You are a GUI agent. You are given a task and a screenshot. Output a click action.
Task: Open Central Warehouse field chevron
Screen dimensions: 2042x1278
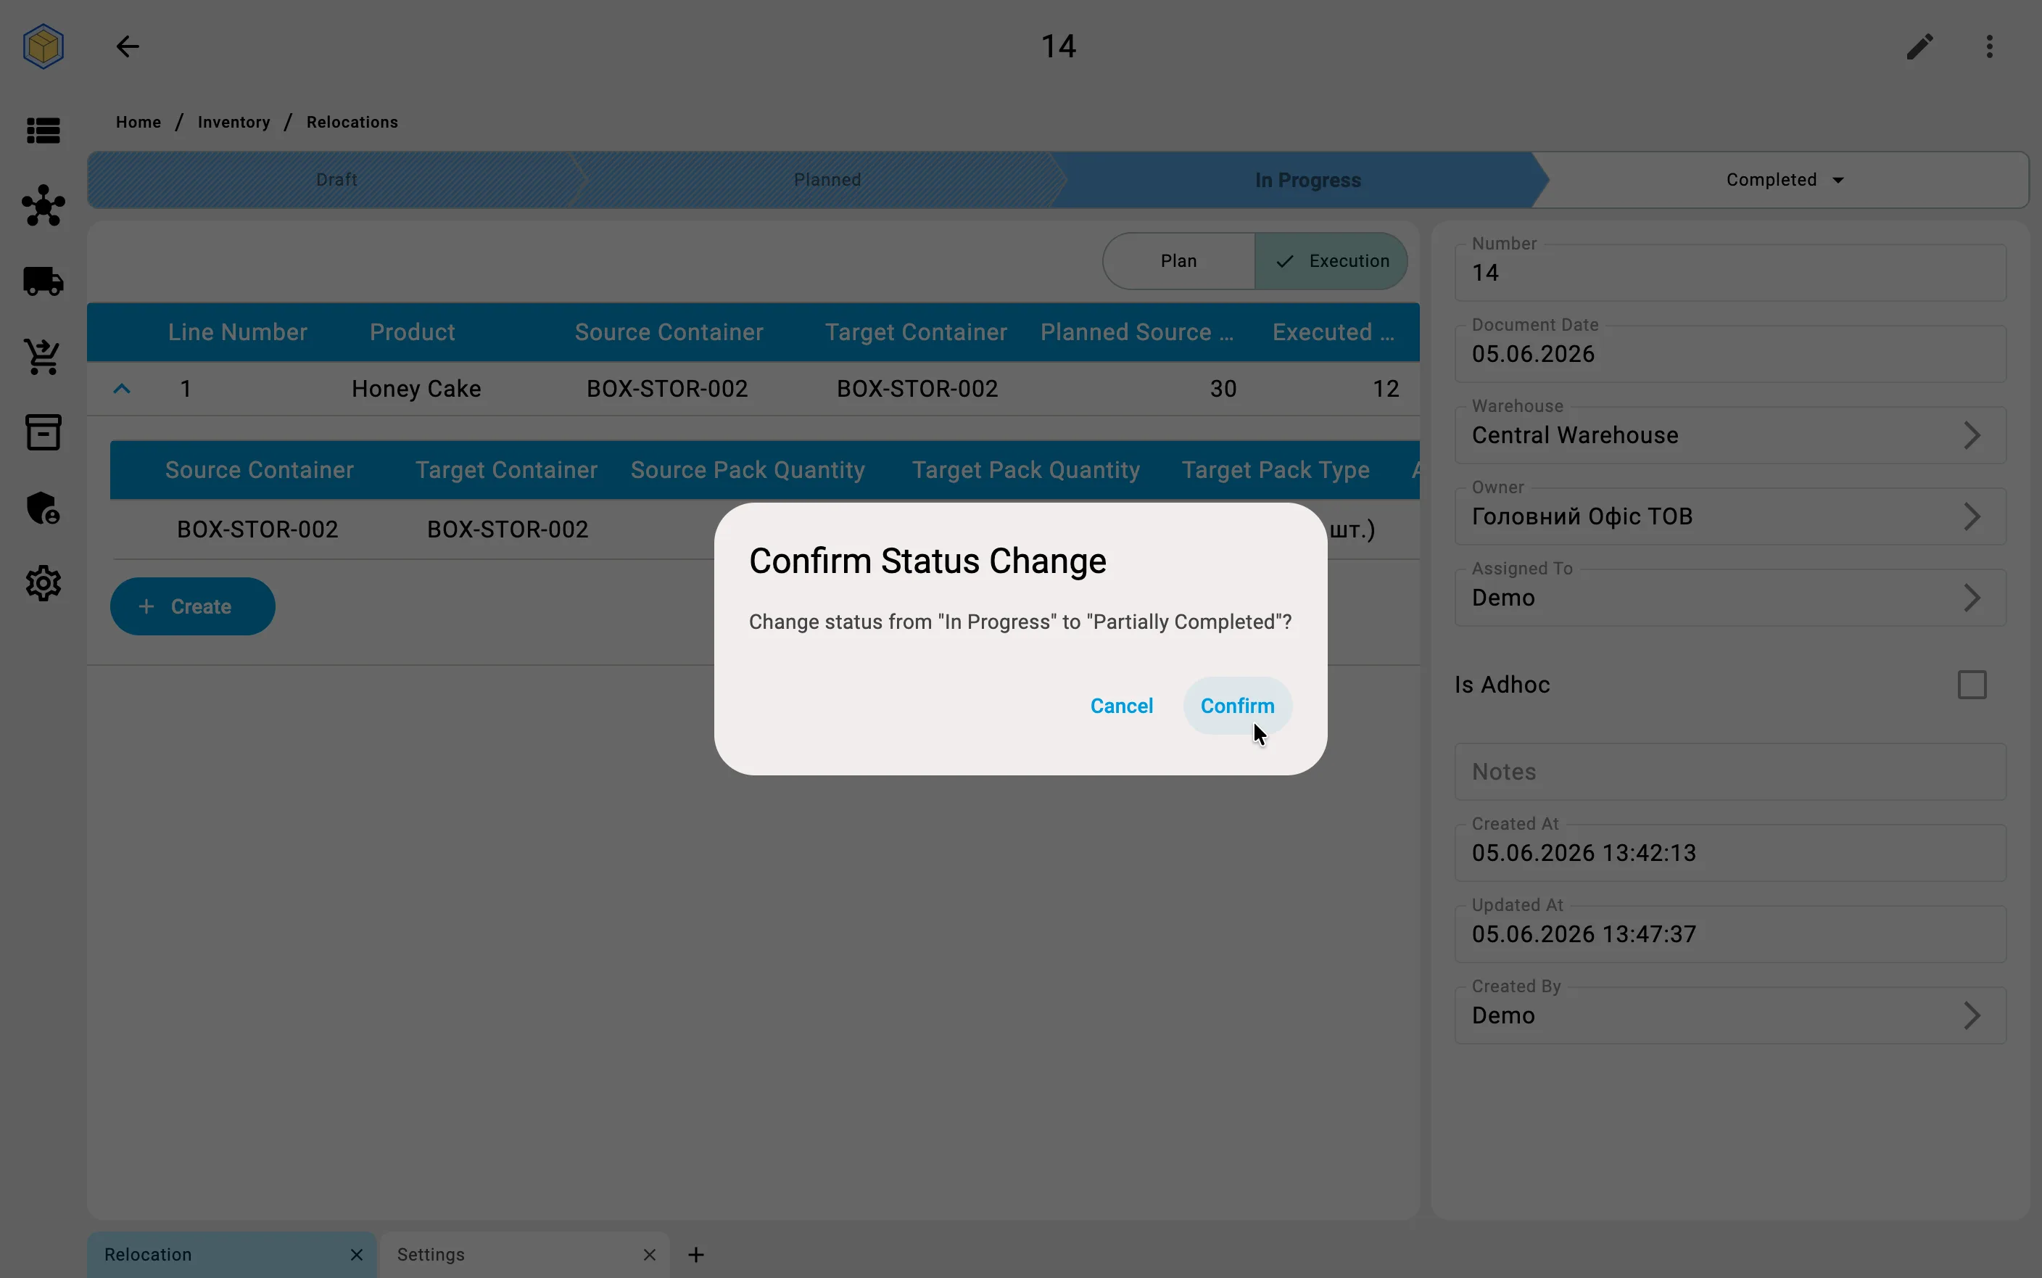[x=1972, y=435]
